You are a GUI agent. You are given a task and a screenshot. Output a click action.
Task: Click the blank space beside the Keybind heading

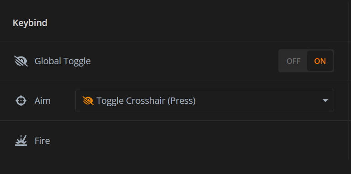197,23
